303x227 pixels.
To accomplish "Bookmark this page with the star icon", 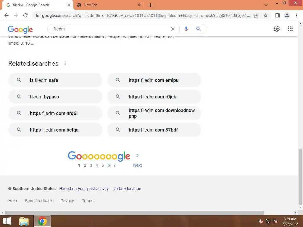I will tap(266, 15).
